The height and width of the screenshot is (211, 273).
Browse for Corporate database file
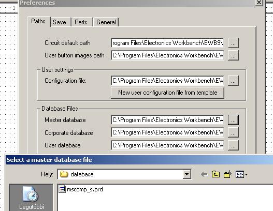pos(233,132)
